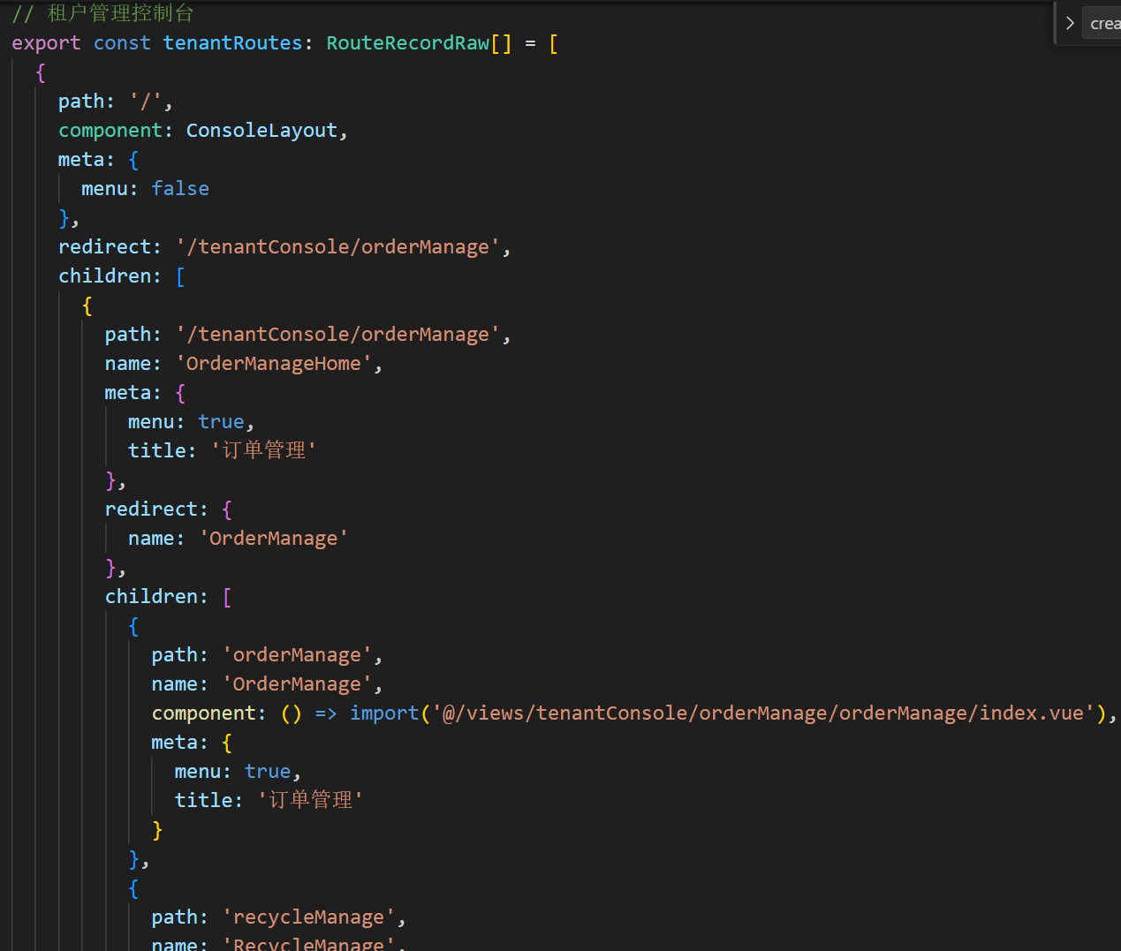This screenshot has height=951, width=1121.
Task: Click the const keyword
Action: pos(122,42)
